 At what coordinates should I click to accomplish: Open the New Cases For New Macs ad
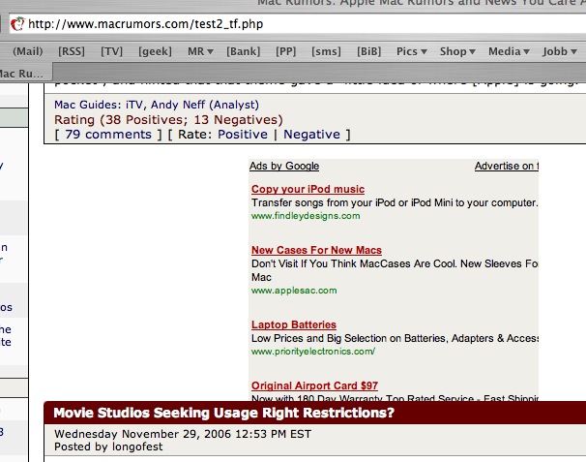(x=316, y=250)
